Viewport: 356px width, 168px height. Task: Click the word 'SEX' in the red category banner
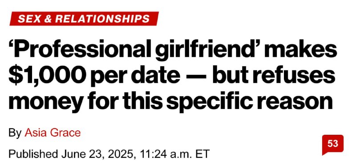tap(29, 19)
